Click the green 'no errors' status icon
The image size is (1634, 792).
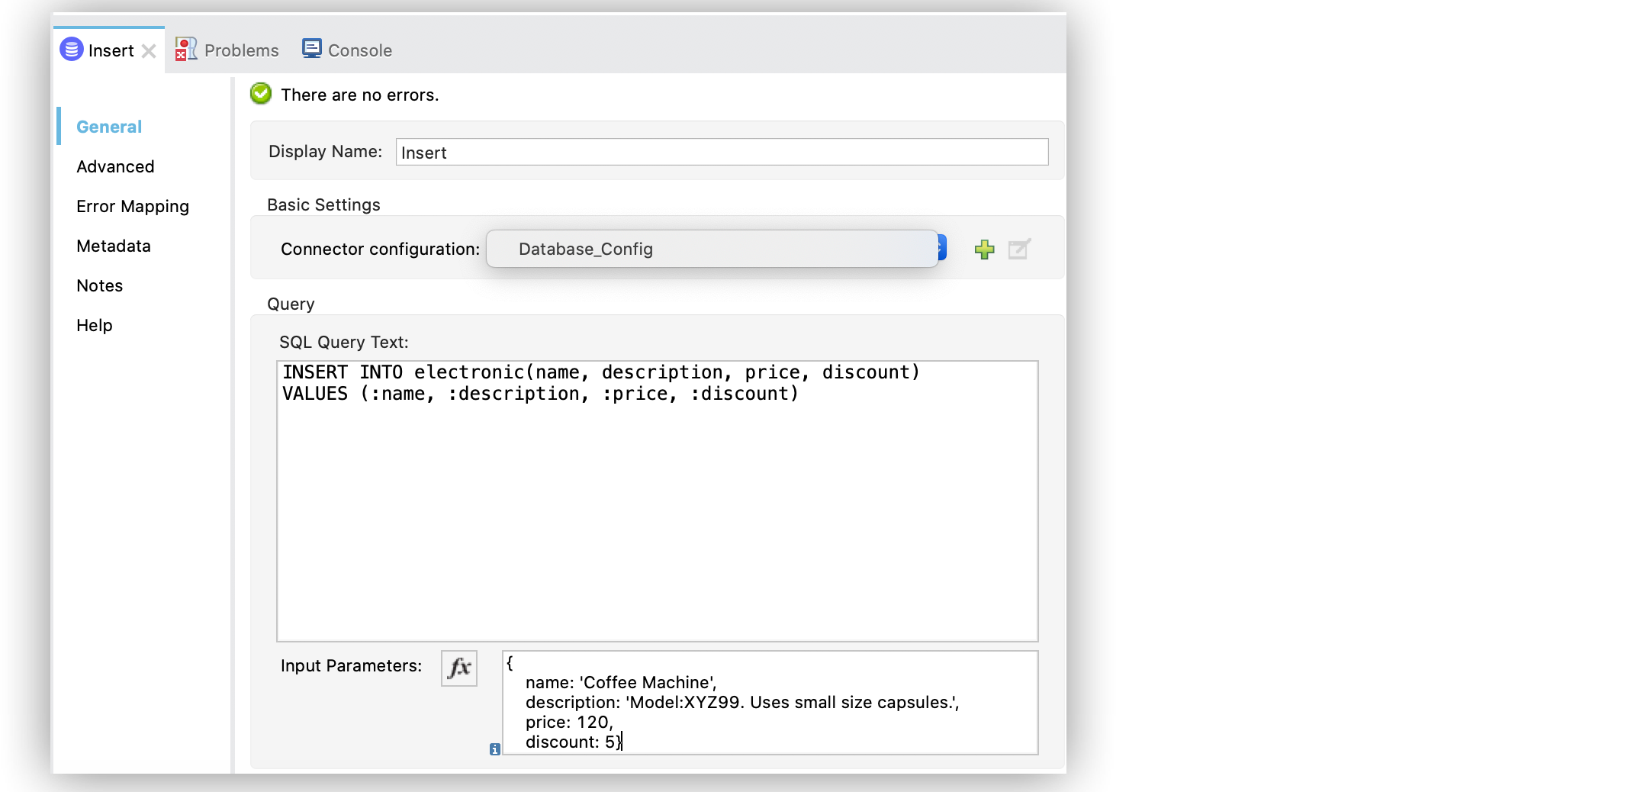[x=260, y=93]
